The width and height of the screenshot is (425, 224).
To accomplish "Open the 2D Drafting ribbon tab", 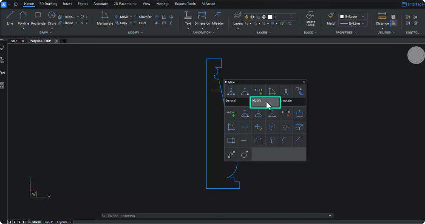I will [48, 4].
